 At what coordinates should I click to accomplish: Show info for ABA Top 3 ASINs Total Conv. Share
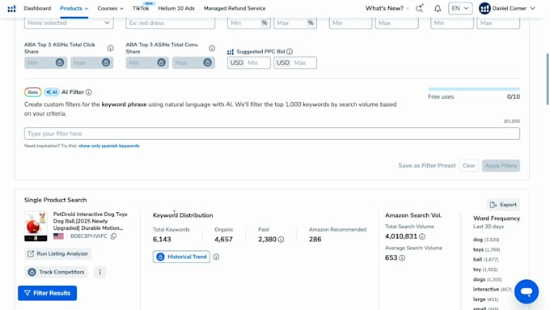point(212,48)
